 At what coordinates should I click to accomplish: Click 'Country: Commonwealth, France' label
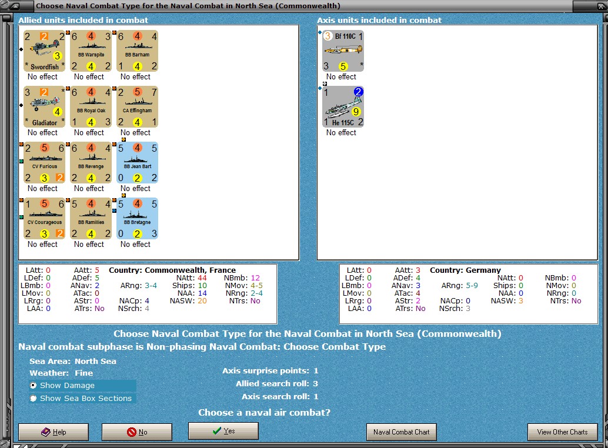pos(172,270)
